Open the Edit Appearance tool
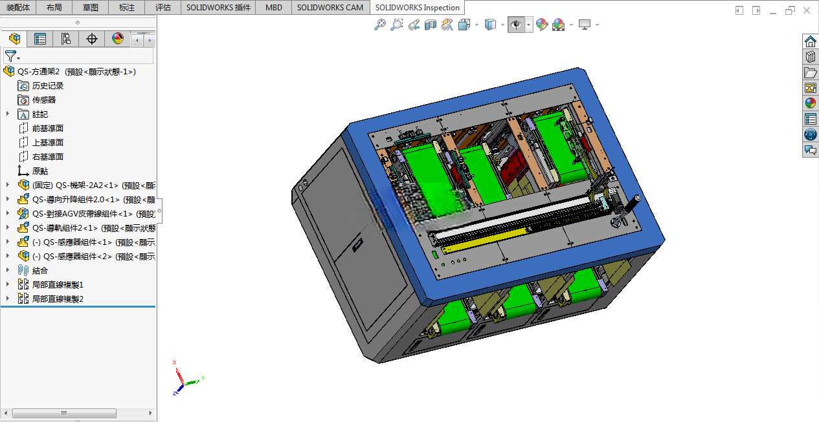This screenshot has width=819, height=422. click(x=542, y=25)
